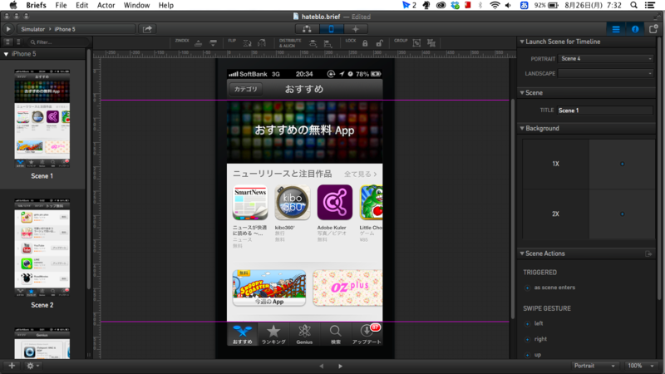Open Spotlight search in menu bar

[633, 5]
